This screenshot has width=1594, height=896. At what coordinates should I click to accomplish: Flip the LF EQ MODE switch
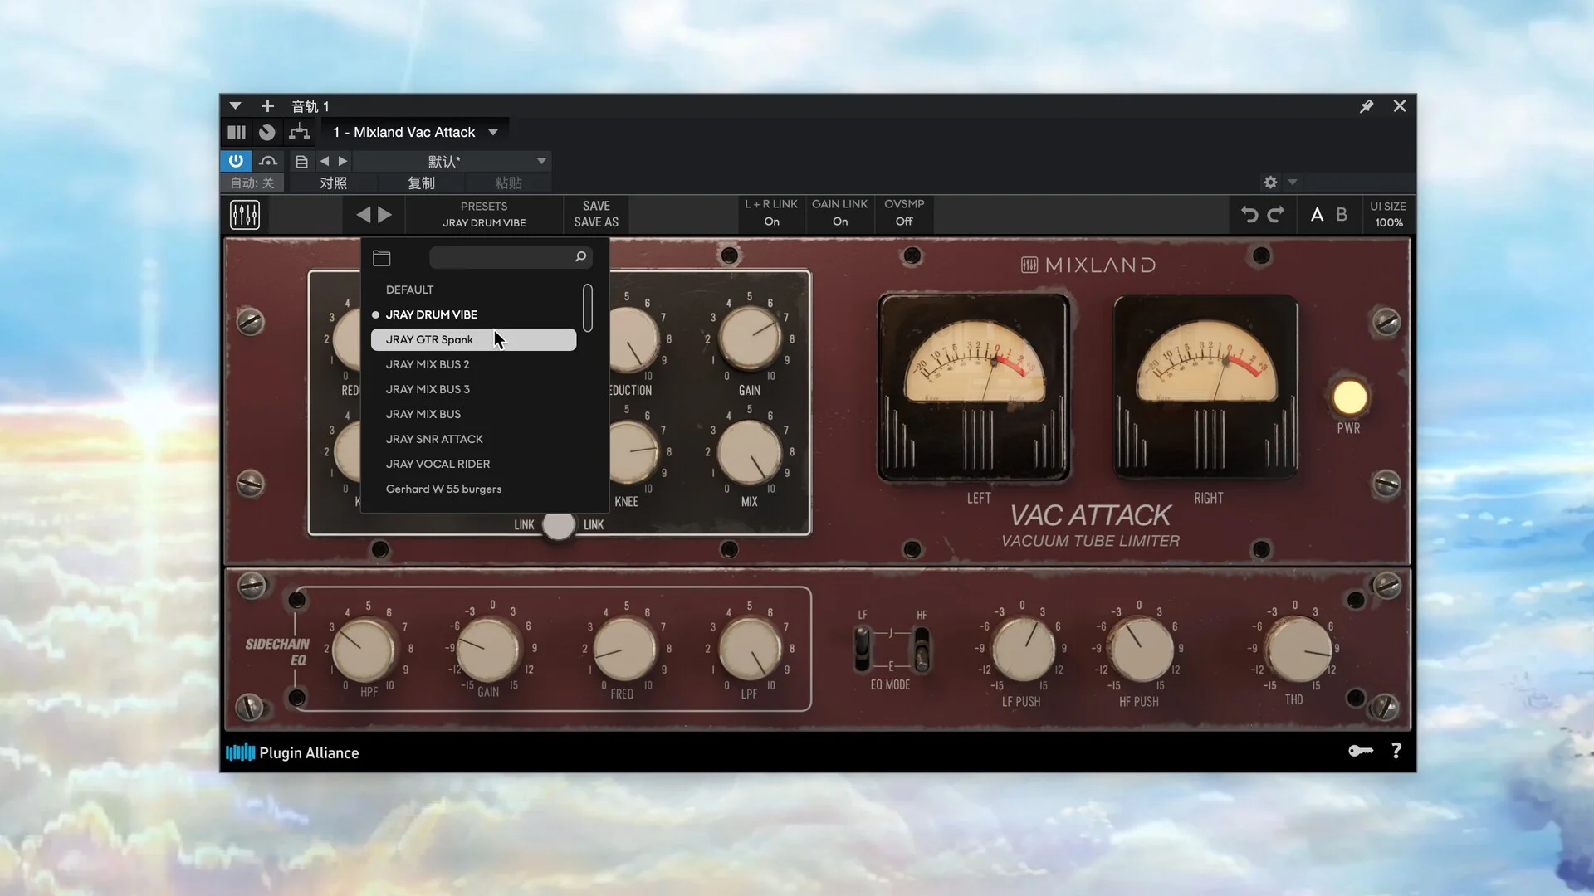(863, 649)
